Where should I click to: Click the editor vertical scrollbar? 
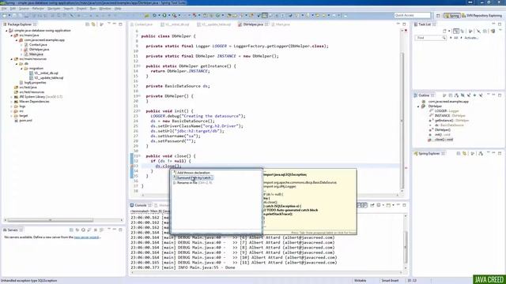402,121
